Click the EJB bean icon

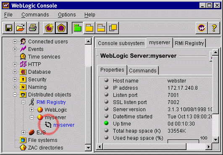tap(31, 133)
